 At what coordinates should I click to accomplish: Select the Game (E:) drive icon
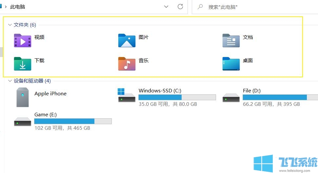(22, 122)
